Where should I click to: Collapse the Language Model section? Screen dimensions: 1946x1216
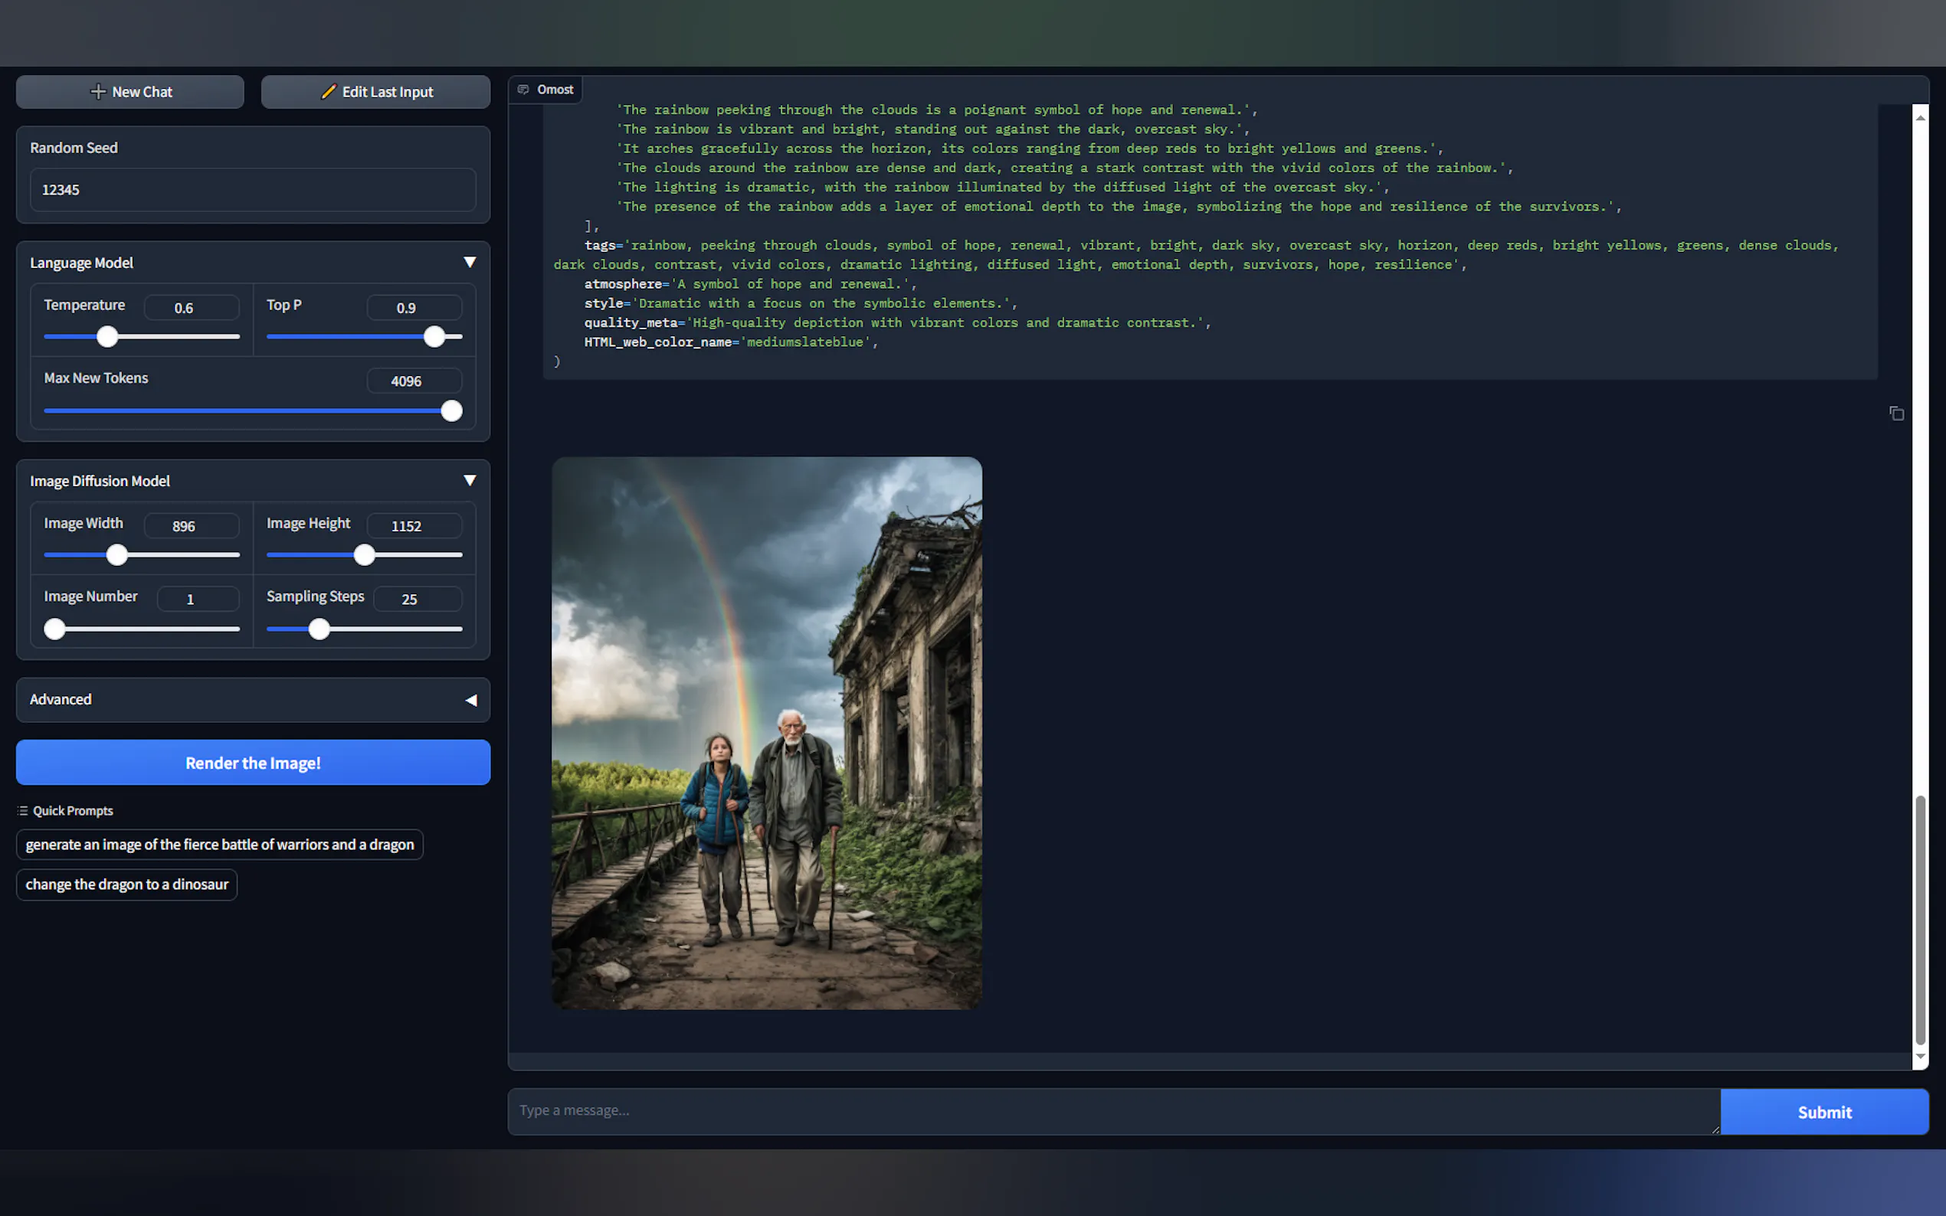[x=470, y=262]
